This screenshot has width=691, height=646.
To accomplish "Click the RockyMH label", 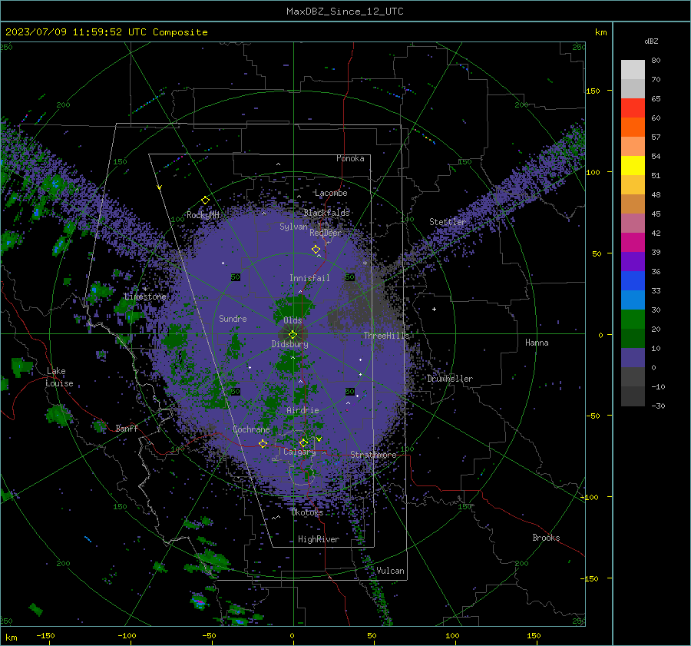I will point(203,215).
